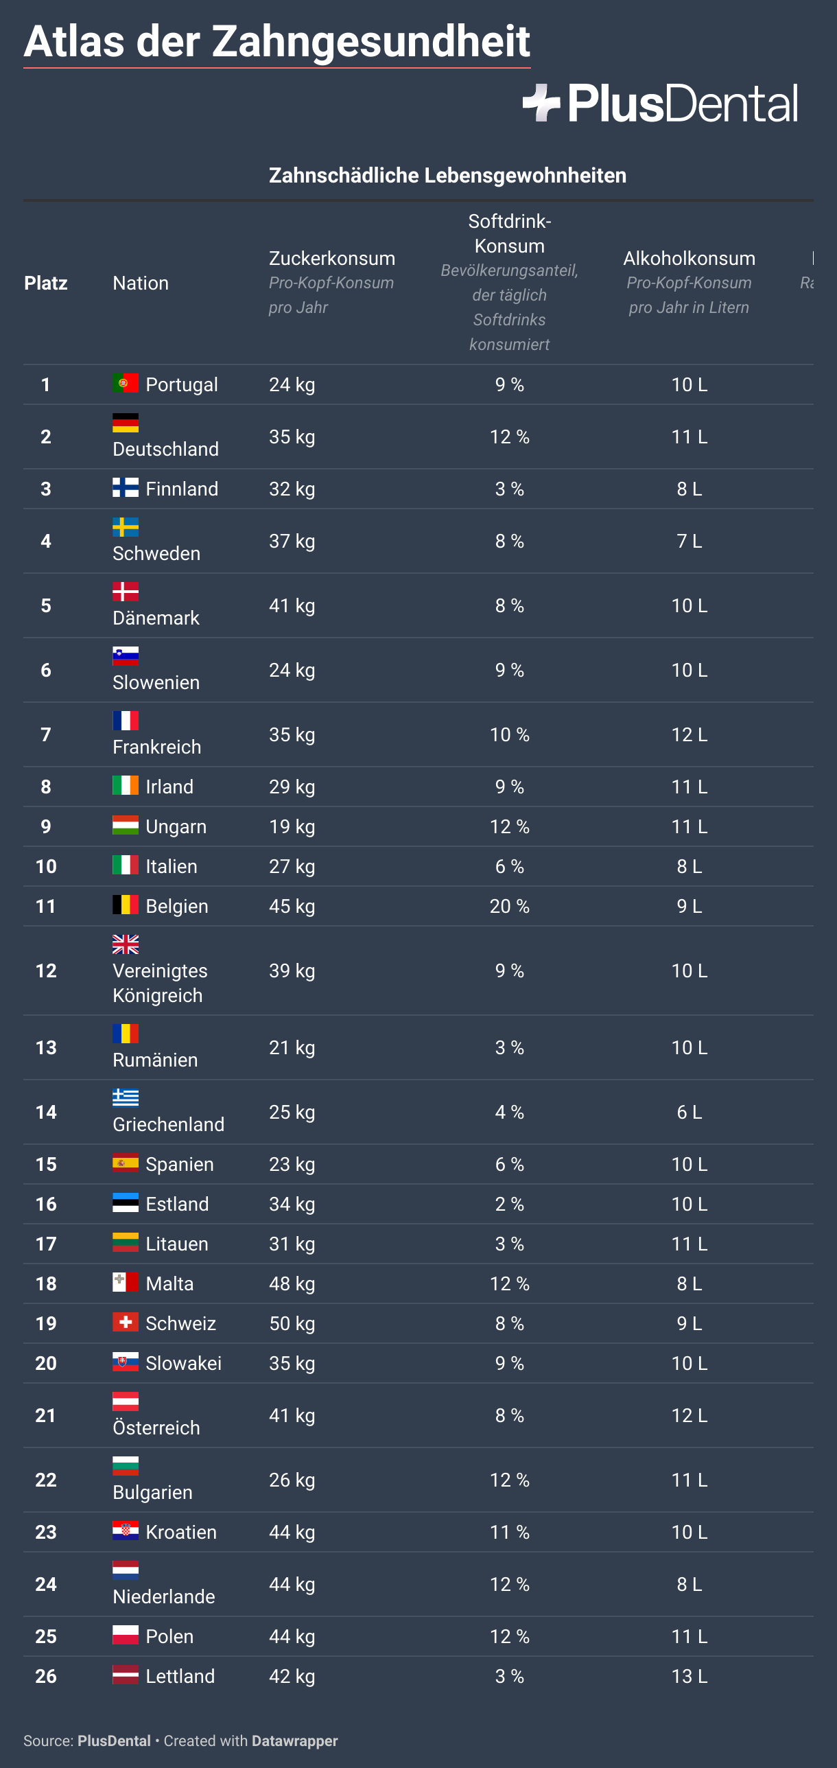Click the Deutschland flag icon
Screen dimensions: 837x1768
point(126,423)
